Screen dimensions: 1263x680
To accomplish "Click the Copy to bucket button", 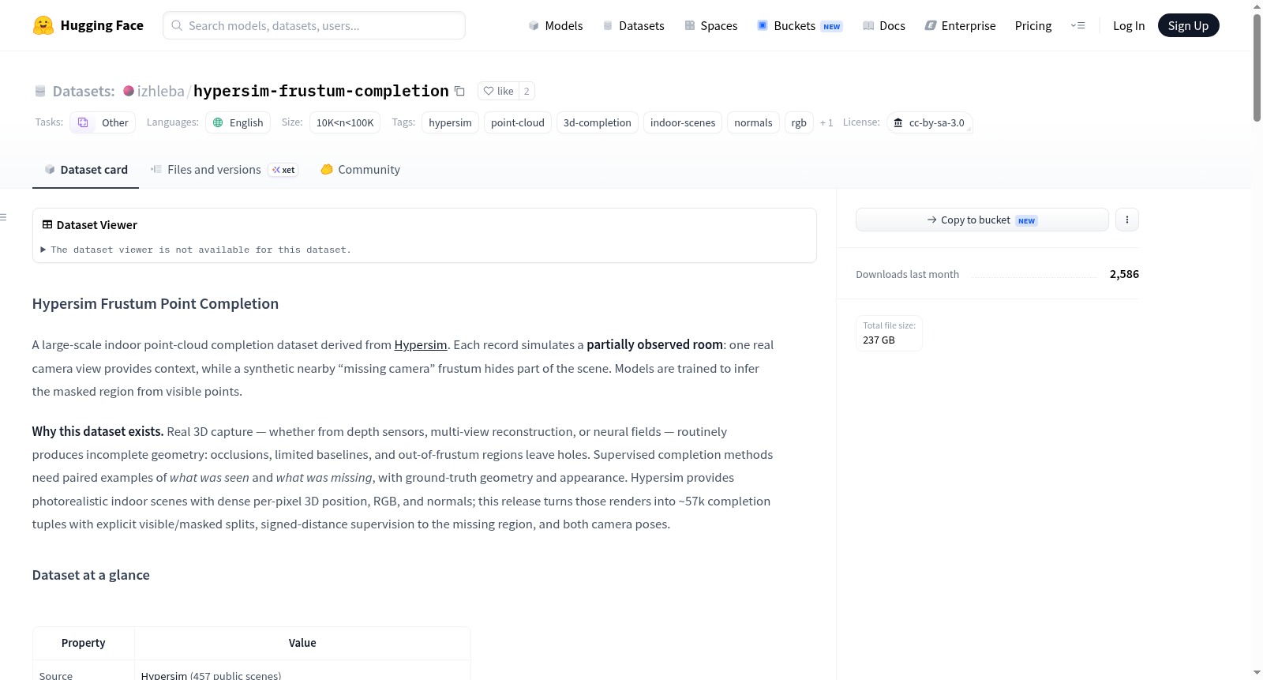I will pyautogui.click(x=982, y=220).
